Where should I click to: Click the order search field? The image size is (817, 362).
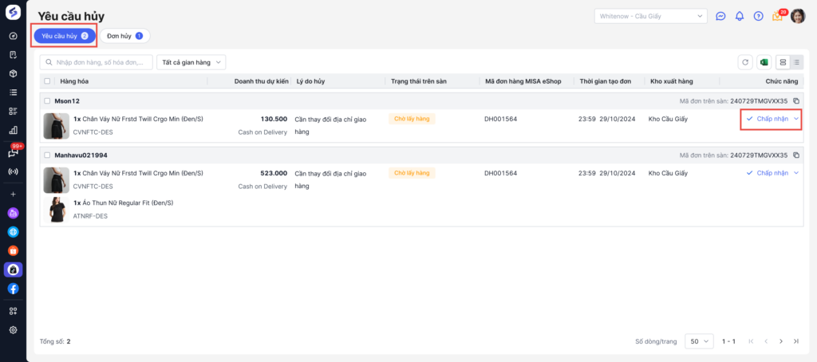[x=97, y=62]
